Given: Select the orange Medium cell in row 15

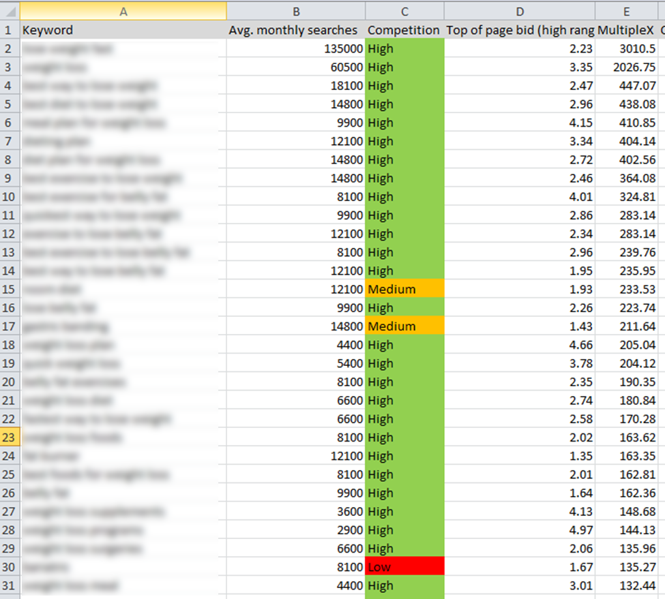Looking at the screenshot, I should [x=404, y=290].
